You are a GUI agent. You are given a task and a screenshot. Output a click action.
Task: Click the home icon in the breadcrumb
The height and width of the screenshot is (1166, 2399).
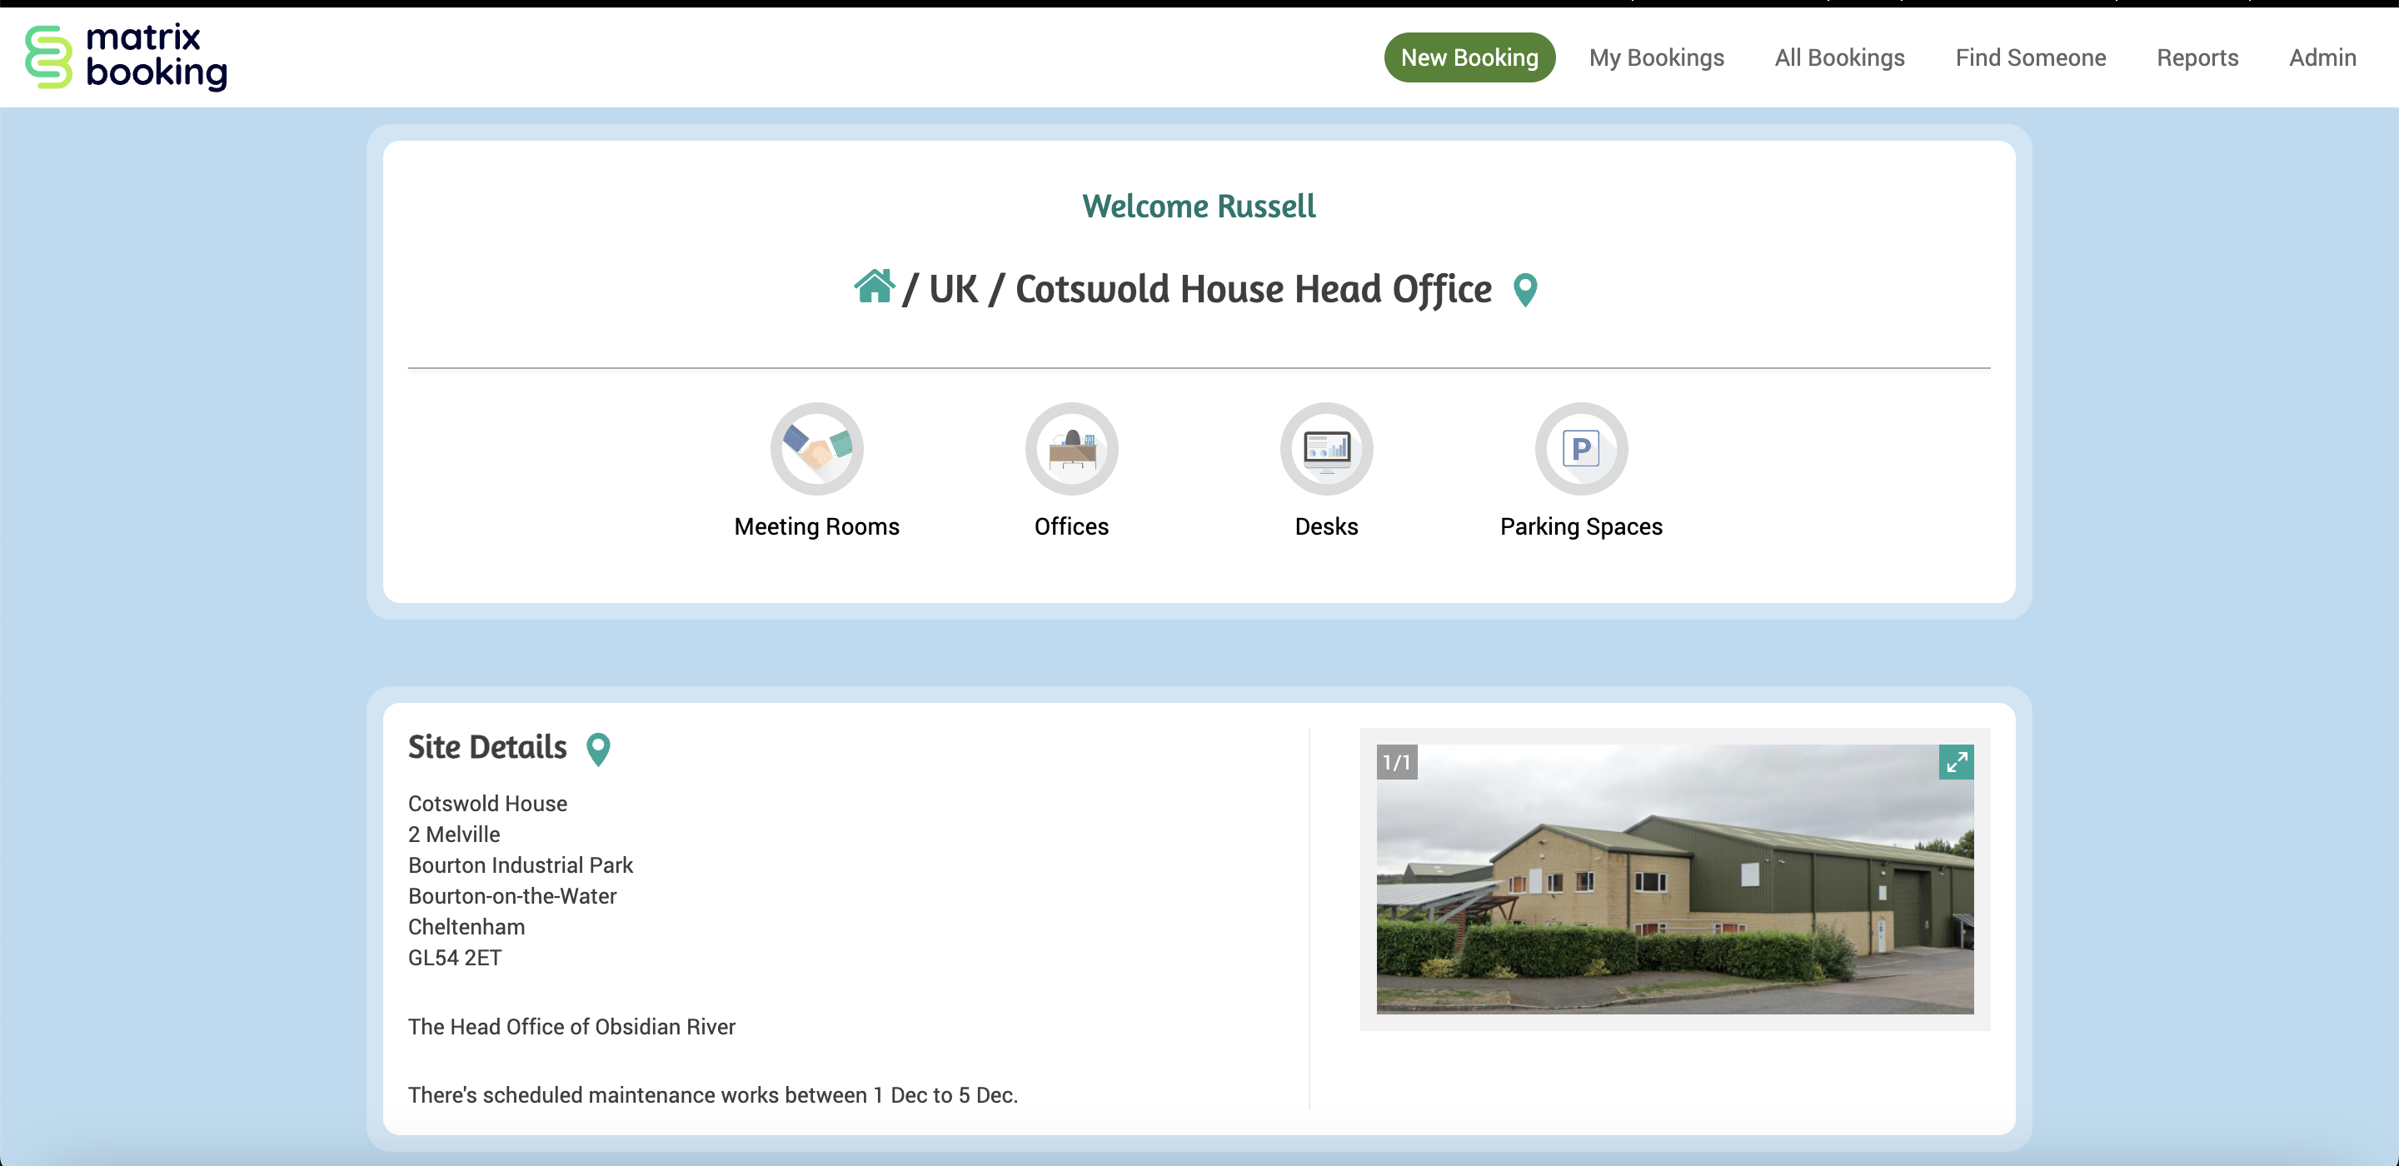[x=874, y=287]
